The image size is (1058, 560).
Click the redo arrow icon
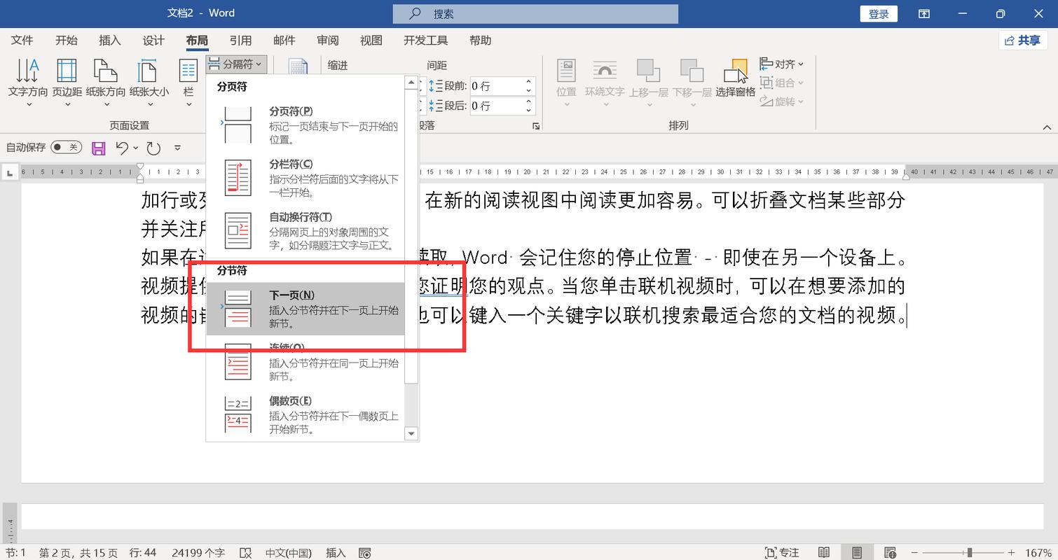pyautogui.click(x=153, y=148)
